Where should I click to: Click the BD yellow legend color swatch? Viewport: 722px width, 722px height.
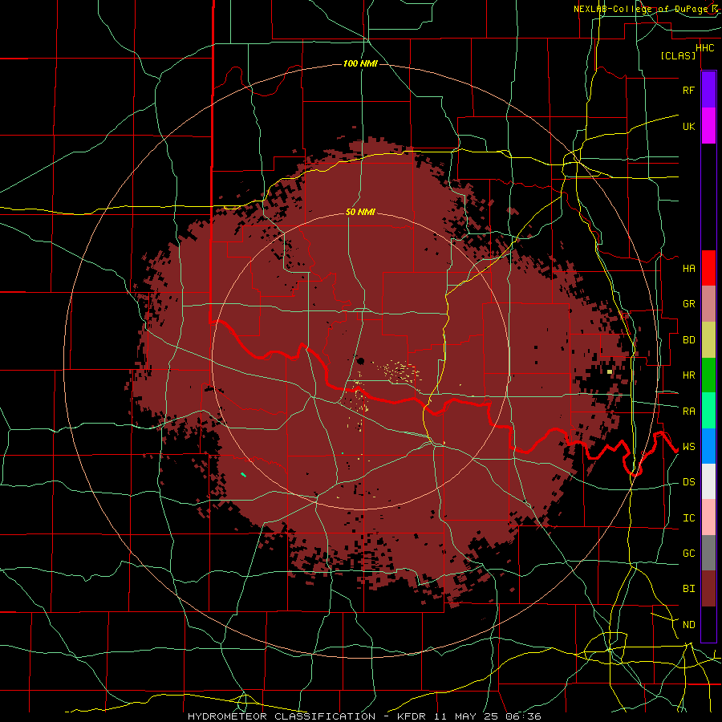point(708,340)
